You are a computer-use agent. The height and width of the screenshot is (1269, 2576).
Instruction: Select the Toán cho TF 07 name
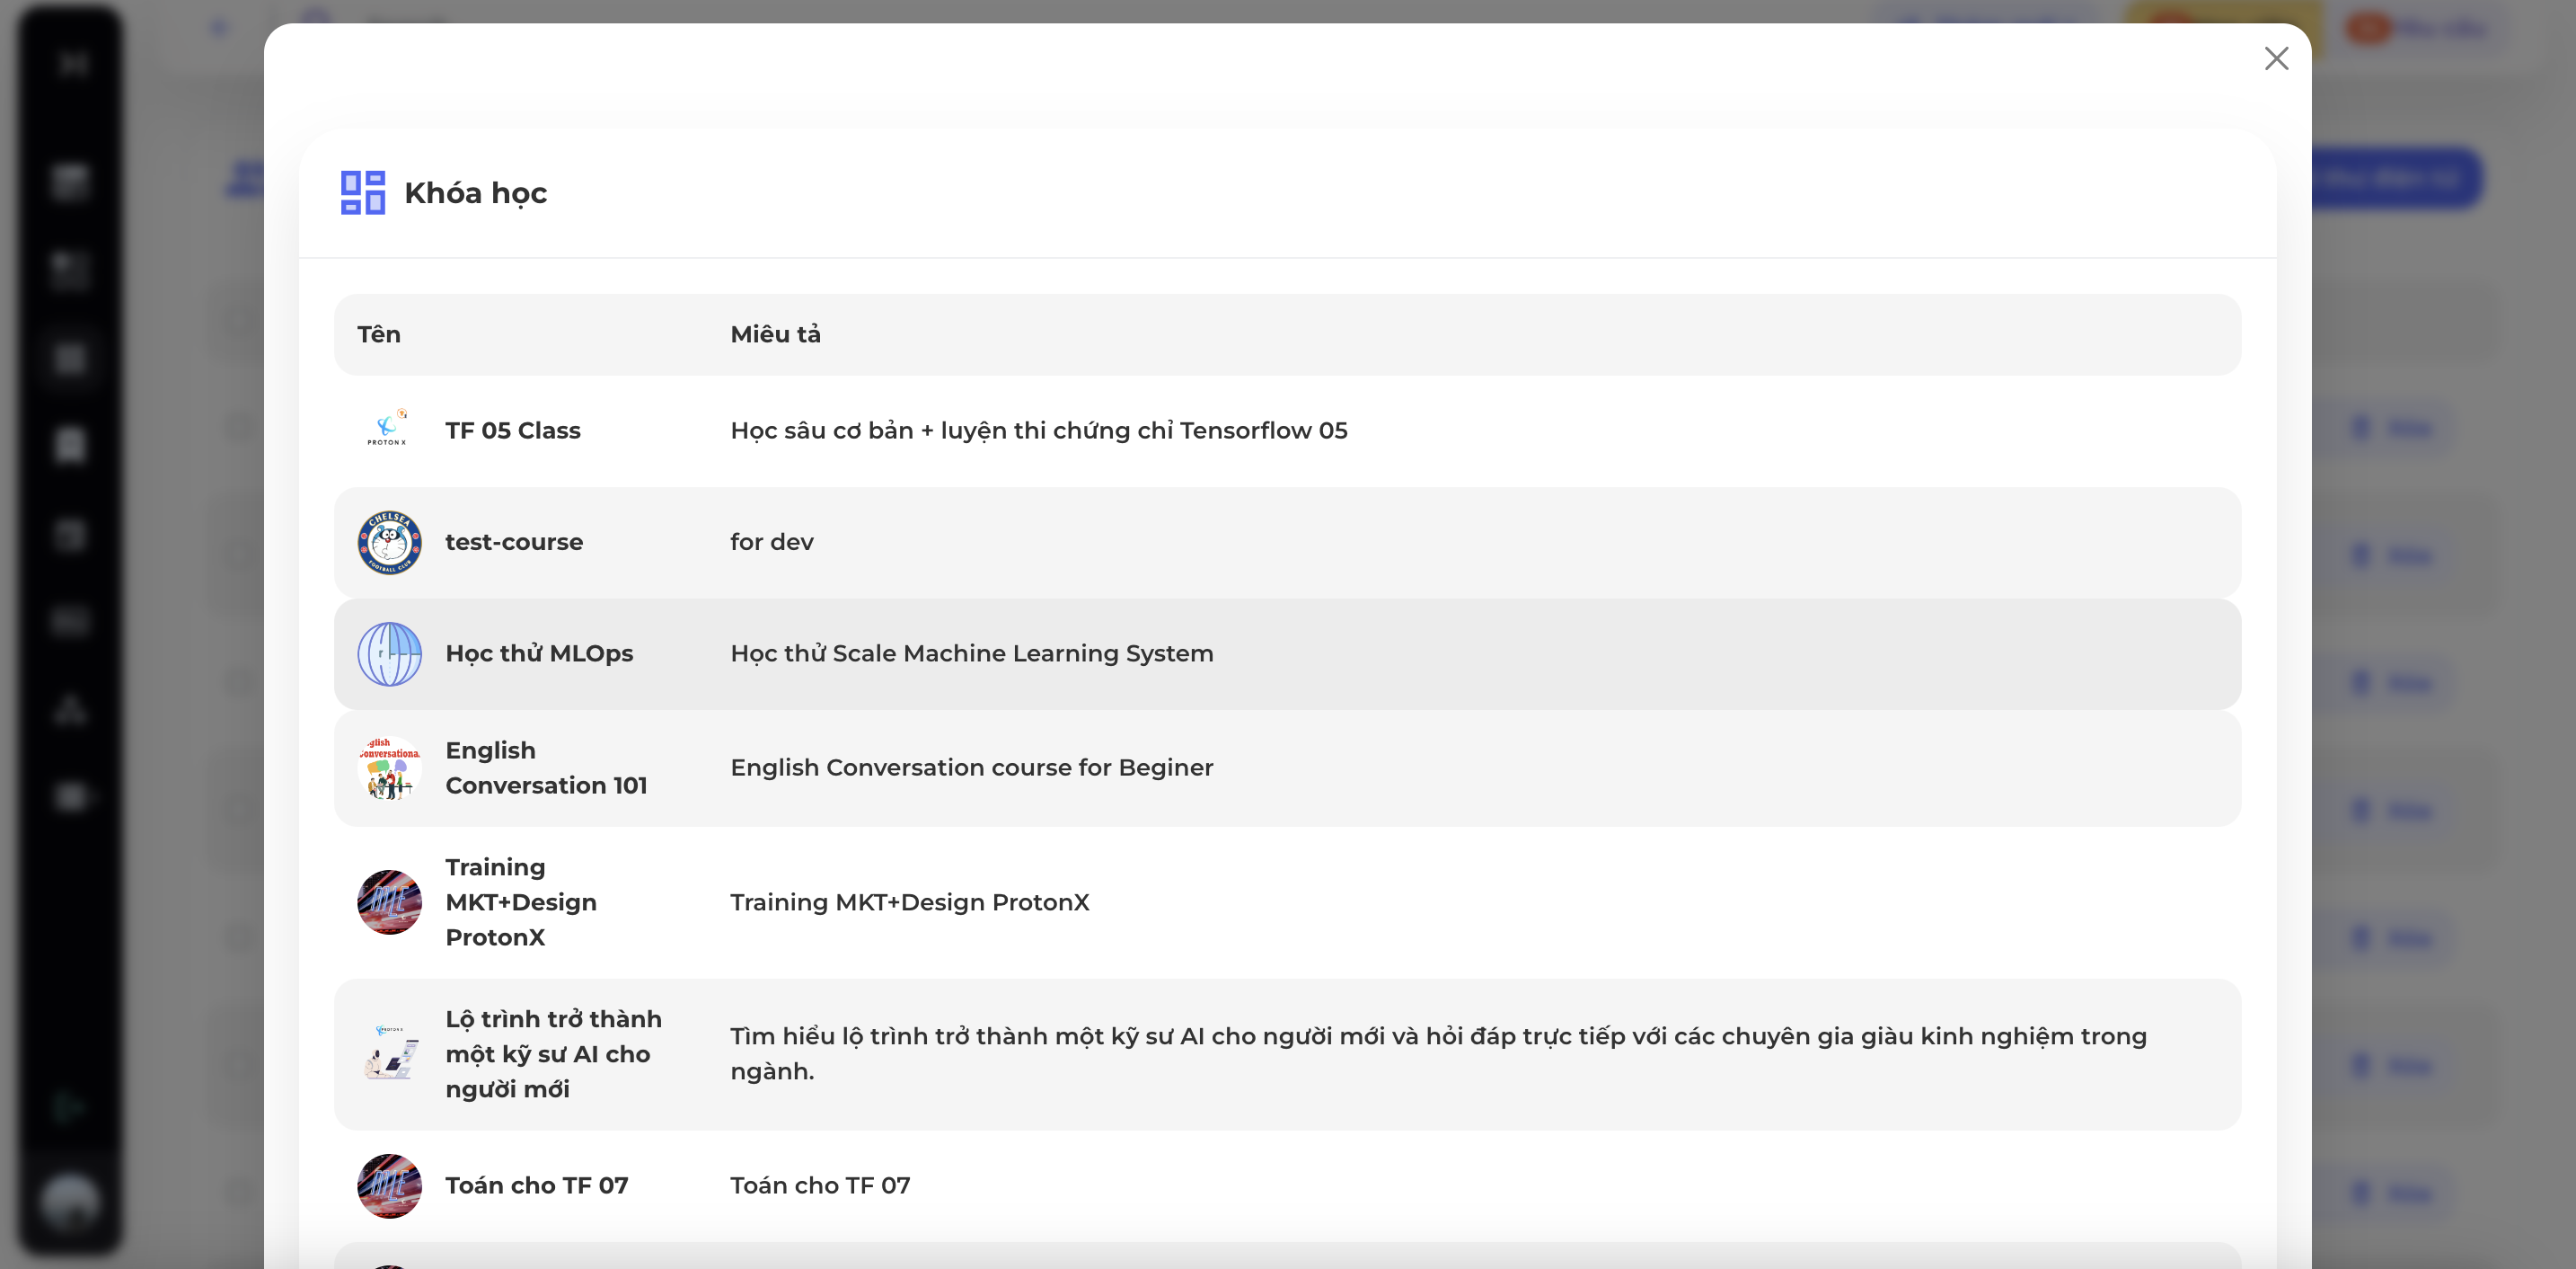[x=536, y=1185]
